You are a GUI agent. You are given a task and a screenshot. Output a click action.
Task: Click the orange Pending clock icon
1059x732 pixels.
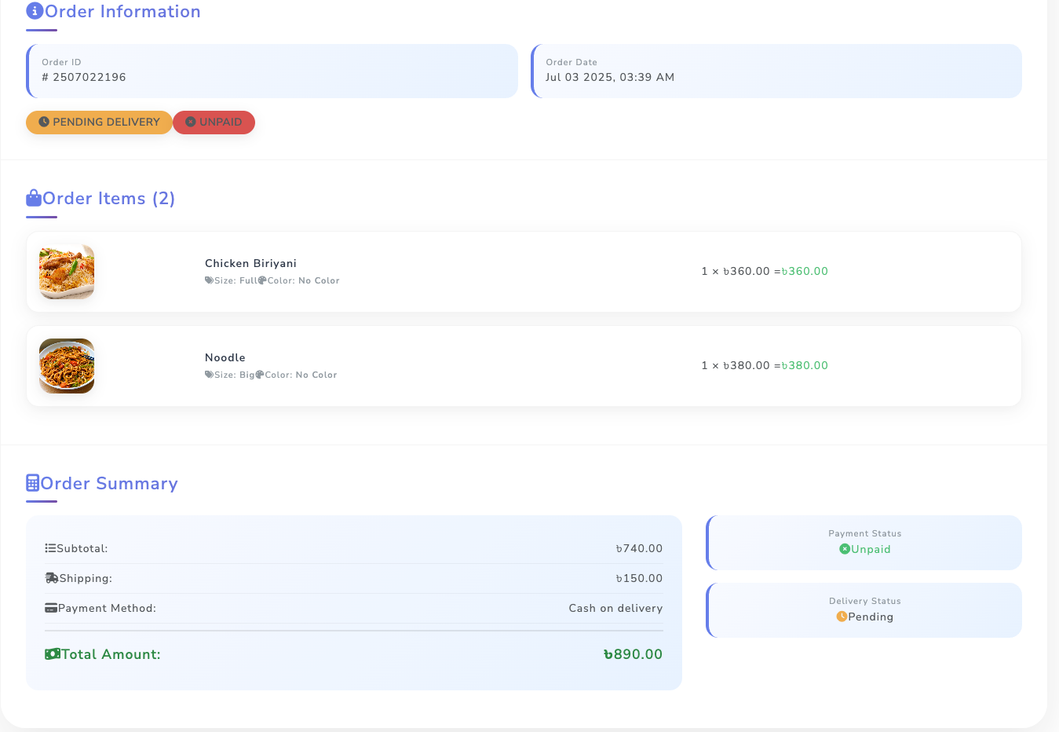(x=842, y=617)
